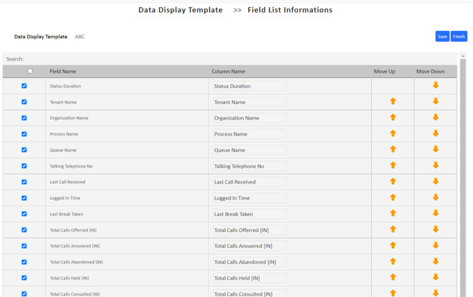Move the Tenant Name field up
This screenshot has width=473, height=297.
[392, 101]
